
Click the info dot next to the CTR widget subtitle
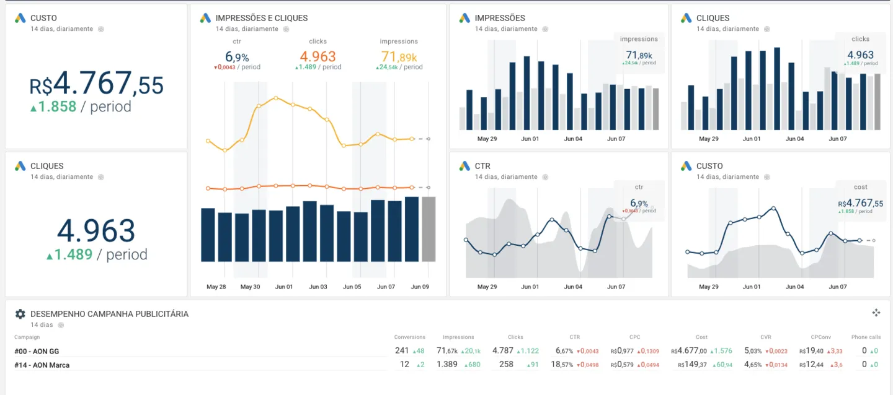[x=546, y=177]
